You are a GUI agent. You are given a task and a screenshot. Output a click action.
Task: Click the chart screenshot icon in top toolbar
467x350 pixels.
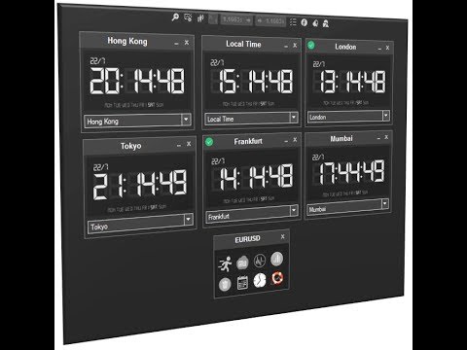pyautogui.click(x=188, y=17)
